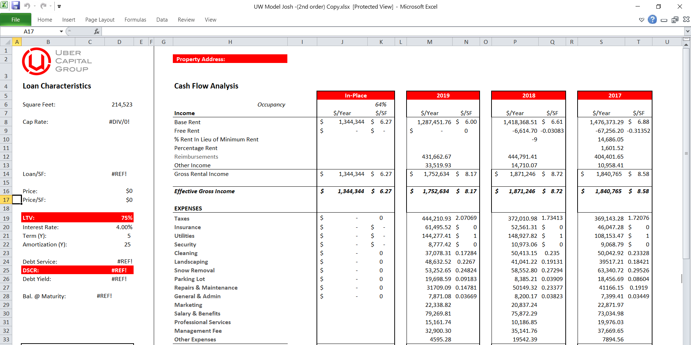
Task: Switch between open workbook windows icon
Action: pyautogui.click(x=675, y=20)
